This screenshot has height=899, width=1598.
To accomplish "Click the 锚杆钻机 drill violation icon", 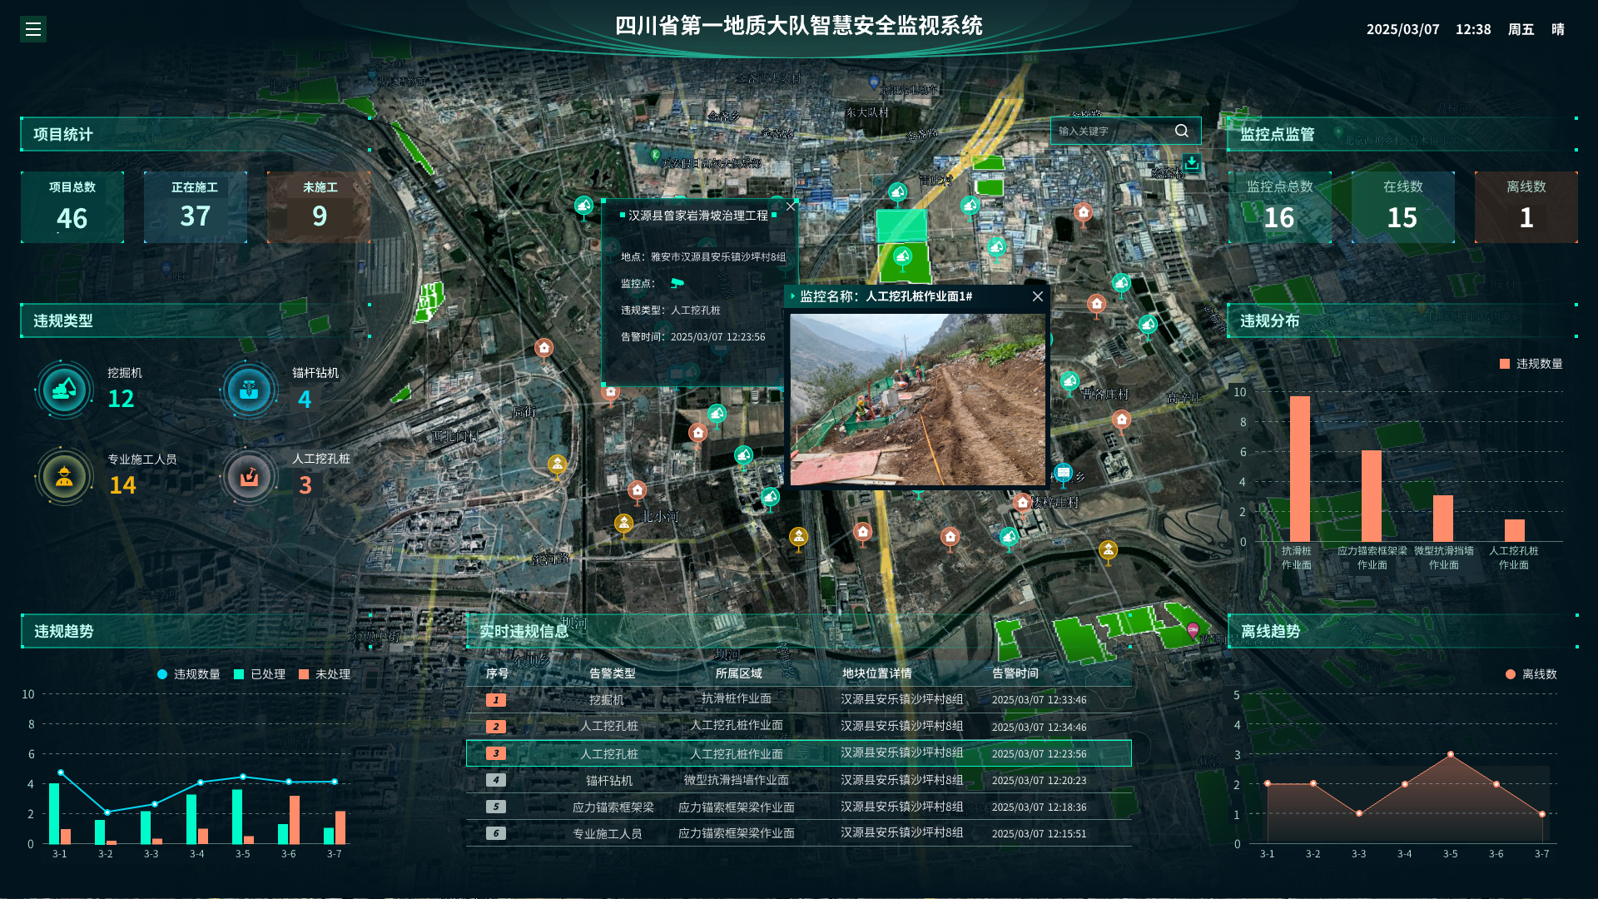I will click(x=249, y=389).
